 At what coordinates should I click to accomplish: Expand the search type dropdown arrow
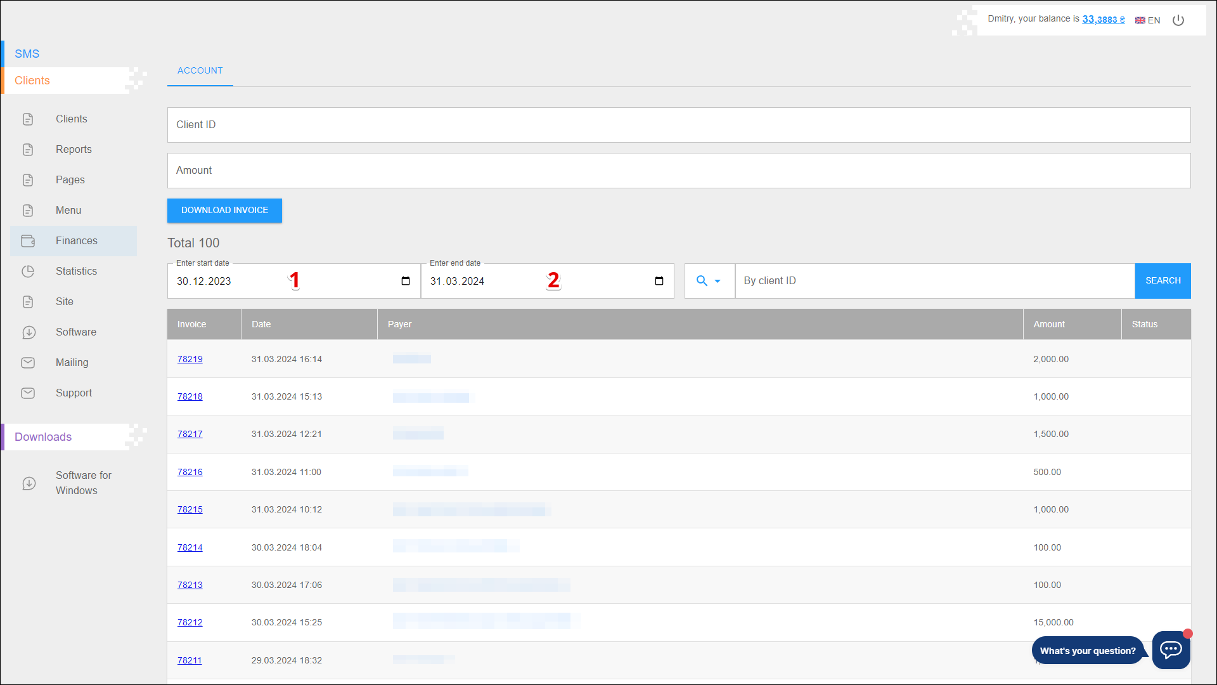click(718, 281)
